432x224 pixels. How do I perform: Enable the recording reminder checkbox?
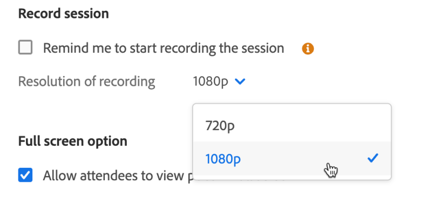pyautogui.click(x=25, y=48)
